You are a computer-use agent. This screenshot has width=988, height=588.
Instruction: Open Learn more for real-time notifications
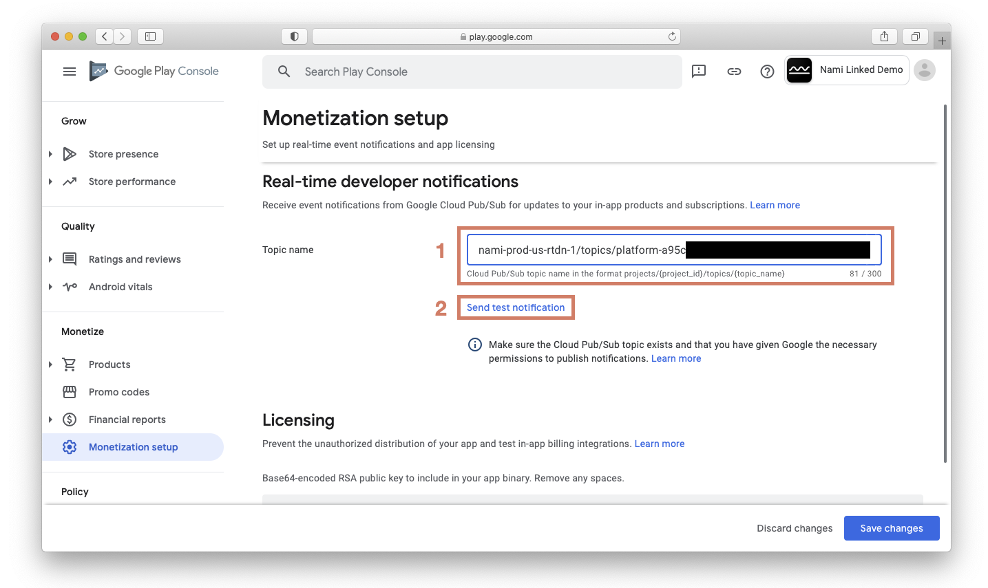click(775, 205)
